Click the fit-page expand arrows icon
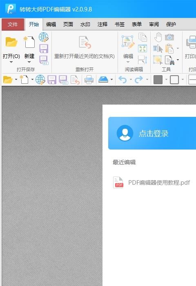The image size is (196, 286). pos(143,49)
